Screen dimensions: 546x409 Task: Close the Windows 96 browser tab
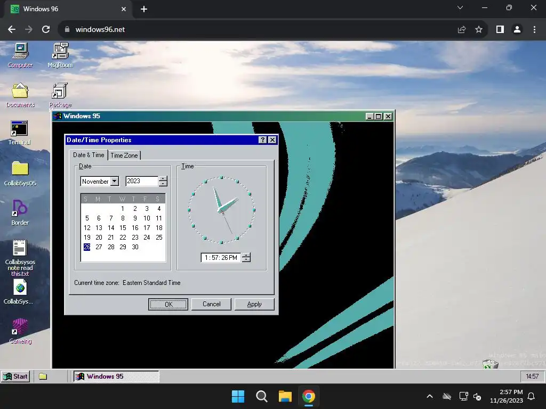pos(124,9)
